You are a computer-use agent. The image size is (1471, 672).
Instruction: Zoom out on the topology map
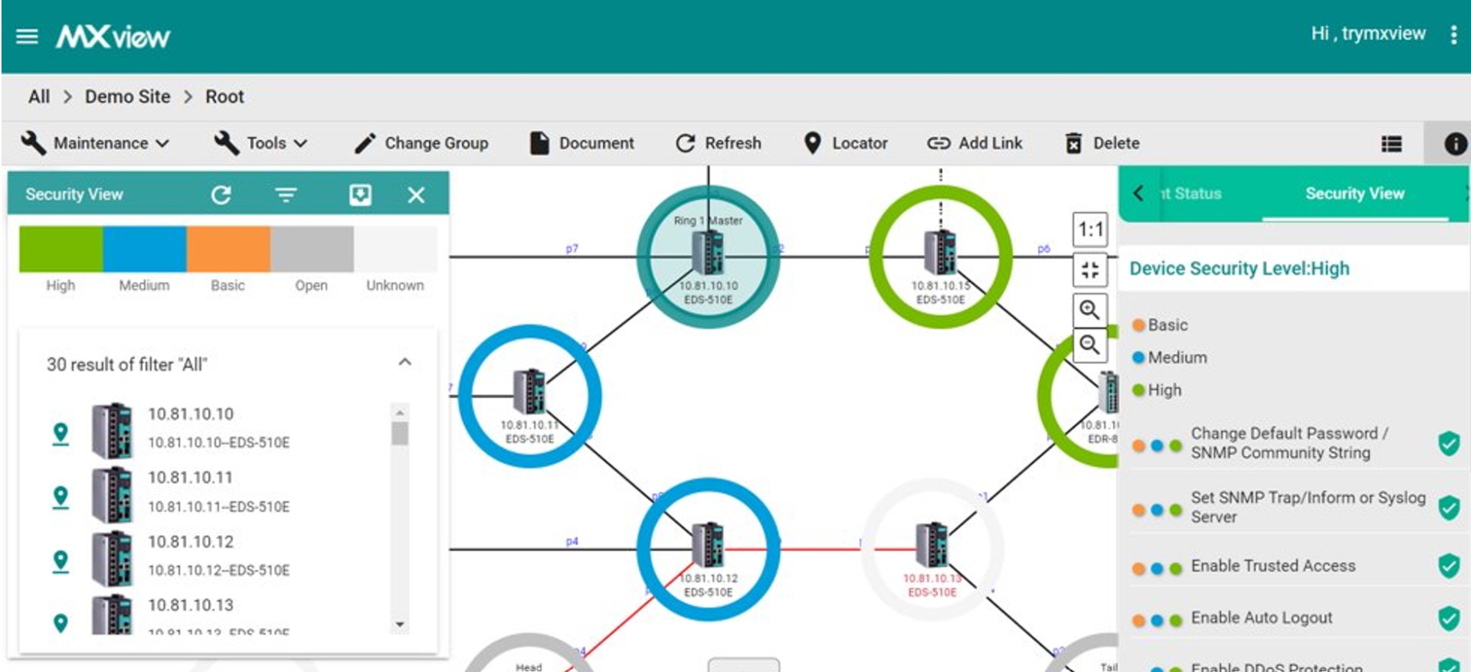(x=1090, y=344)
